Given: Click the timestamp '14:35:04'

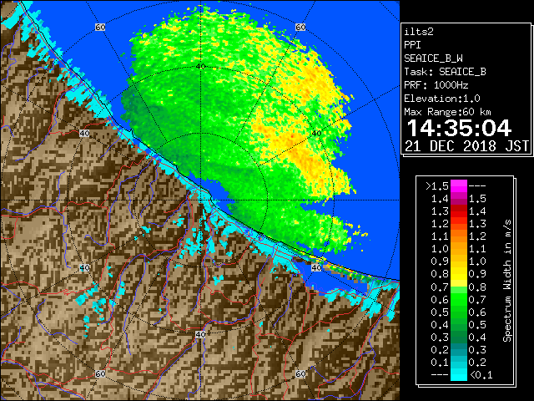Looking at the screenshot, I should (x=459, y=128).
